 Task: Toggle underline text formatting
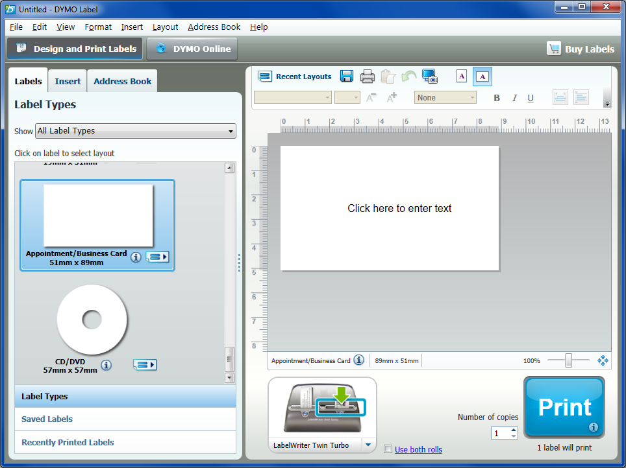531,97
